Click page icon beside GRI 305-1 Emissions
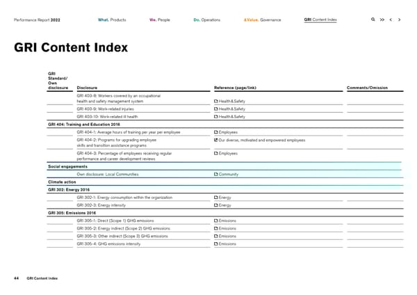417x295 pixels. [x=216, y=221]
